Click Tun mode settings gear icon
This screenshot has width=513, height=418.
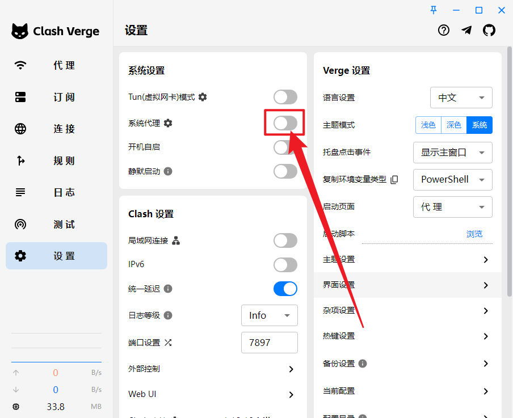pyautogui.click(x=203, y=97)
